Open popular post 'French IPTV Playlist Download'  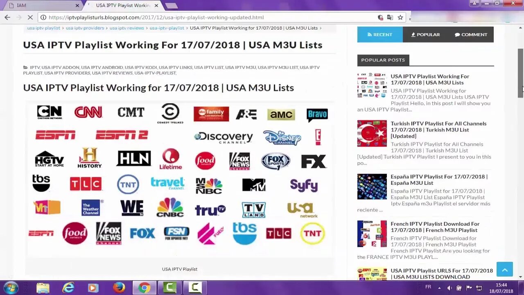(435, 227)
